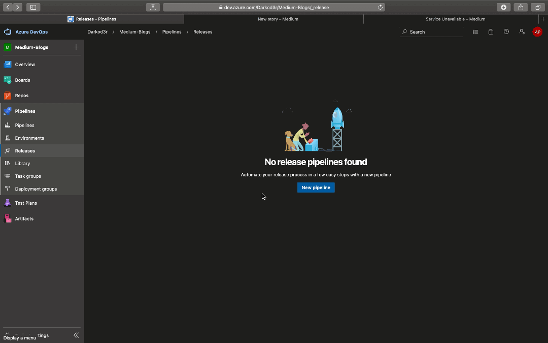Click the Azure DevOps title link
The width and height of the screenshot is (548, 343).
31,32
